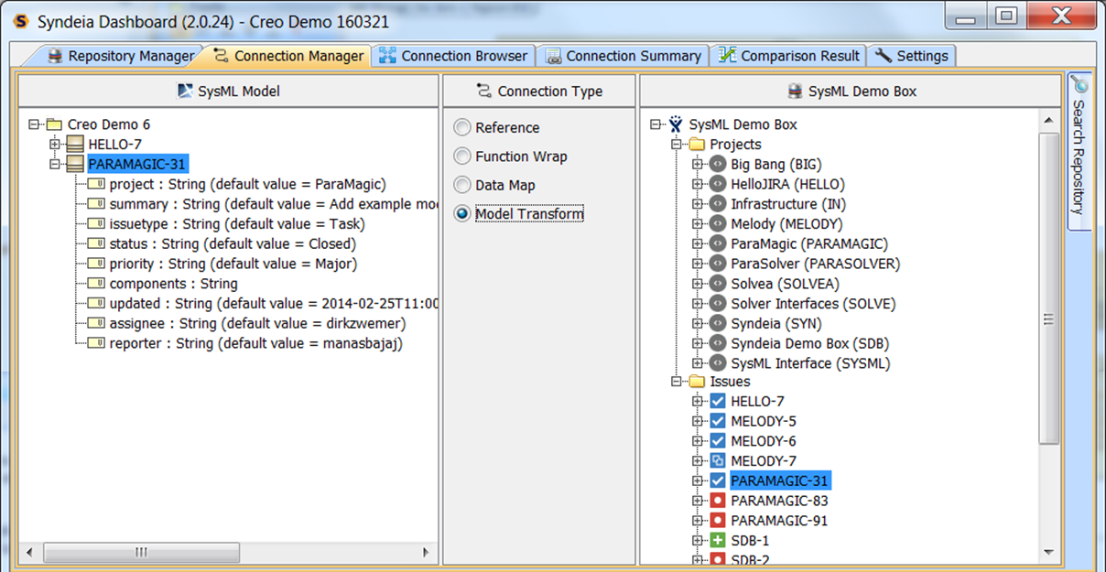Click the HELLO-7 block icon in SysML Model
Screen dimensions: 1106x572
pyautogui.click(x=75, y=145)
